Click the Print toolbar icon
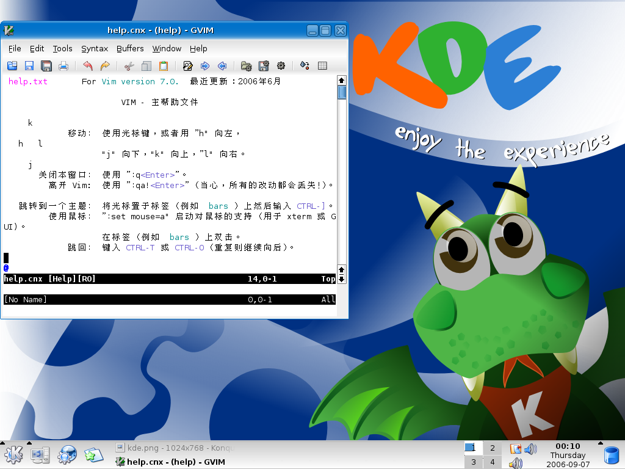 (63, 66)
